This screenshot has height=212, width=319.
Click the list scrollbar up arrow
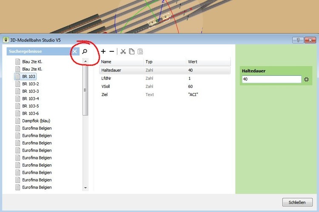tap(85, 61)
